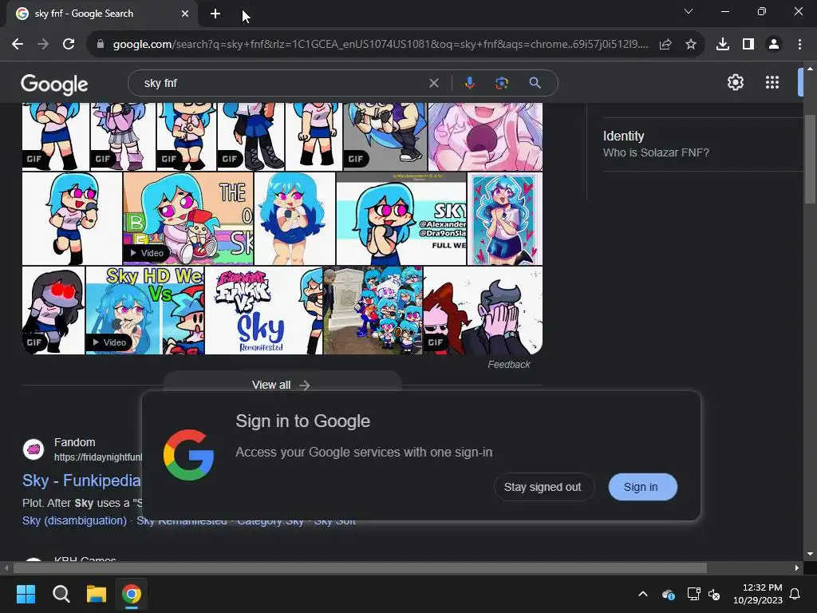Click the muted volume tray icon
This screenshot has width=817, height=613.
point(714,594)
